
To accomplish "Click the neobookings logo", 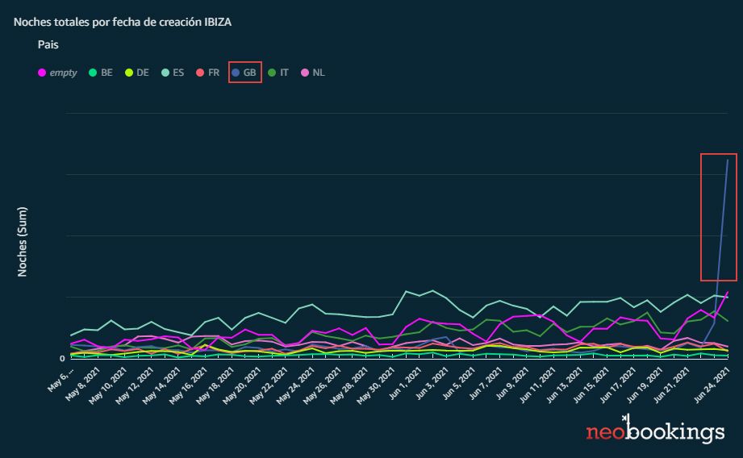I will click(654, 431).
